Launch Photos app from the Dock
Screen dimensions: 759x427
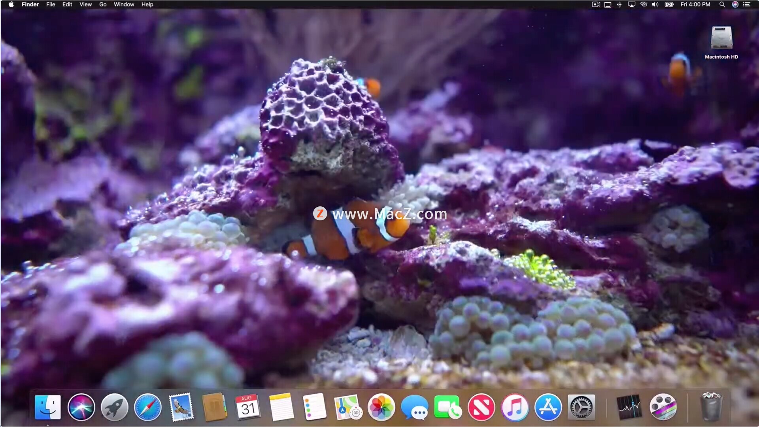tap(381, 407)
